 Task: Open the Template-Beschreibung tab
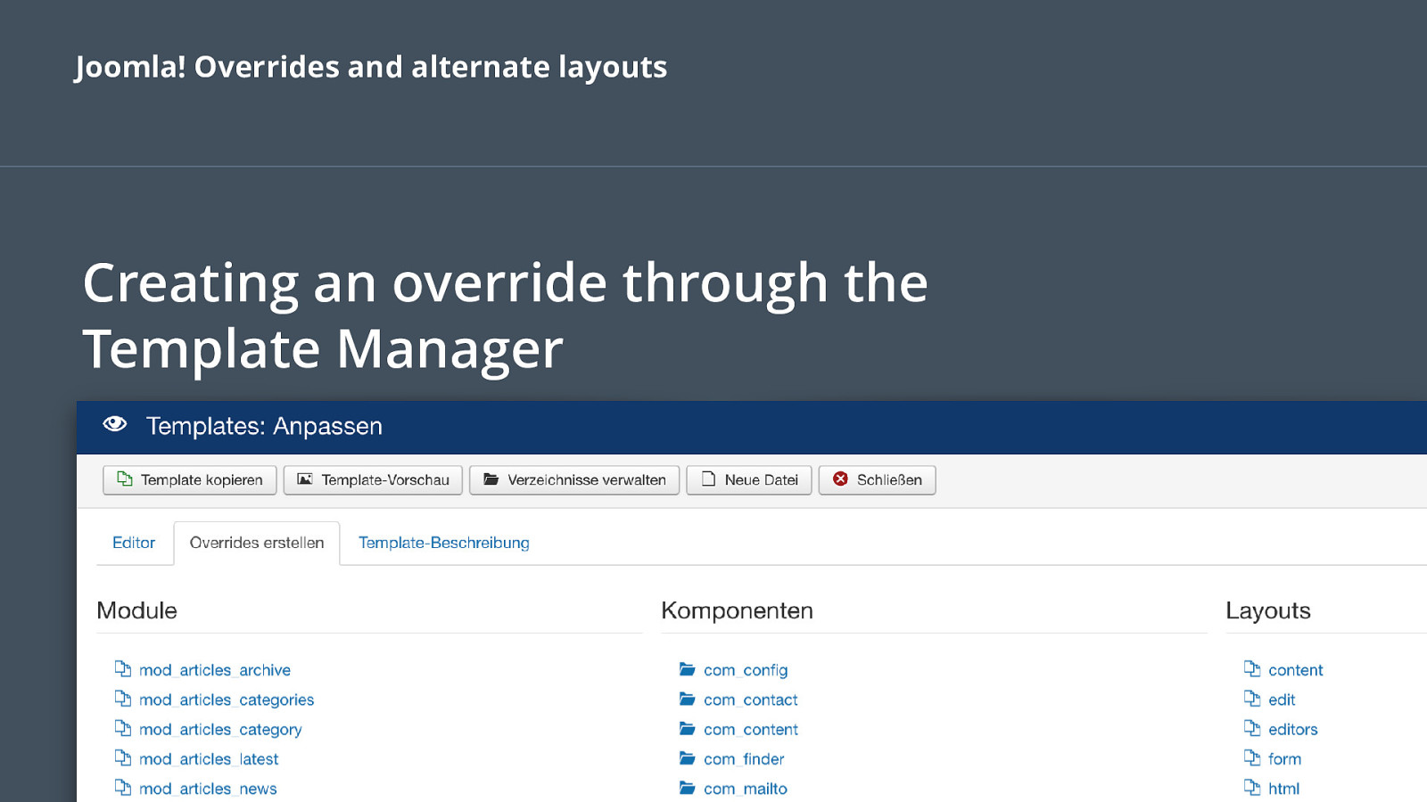click(x=444, y=543)
